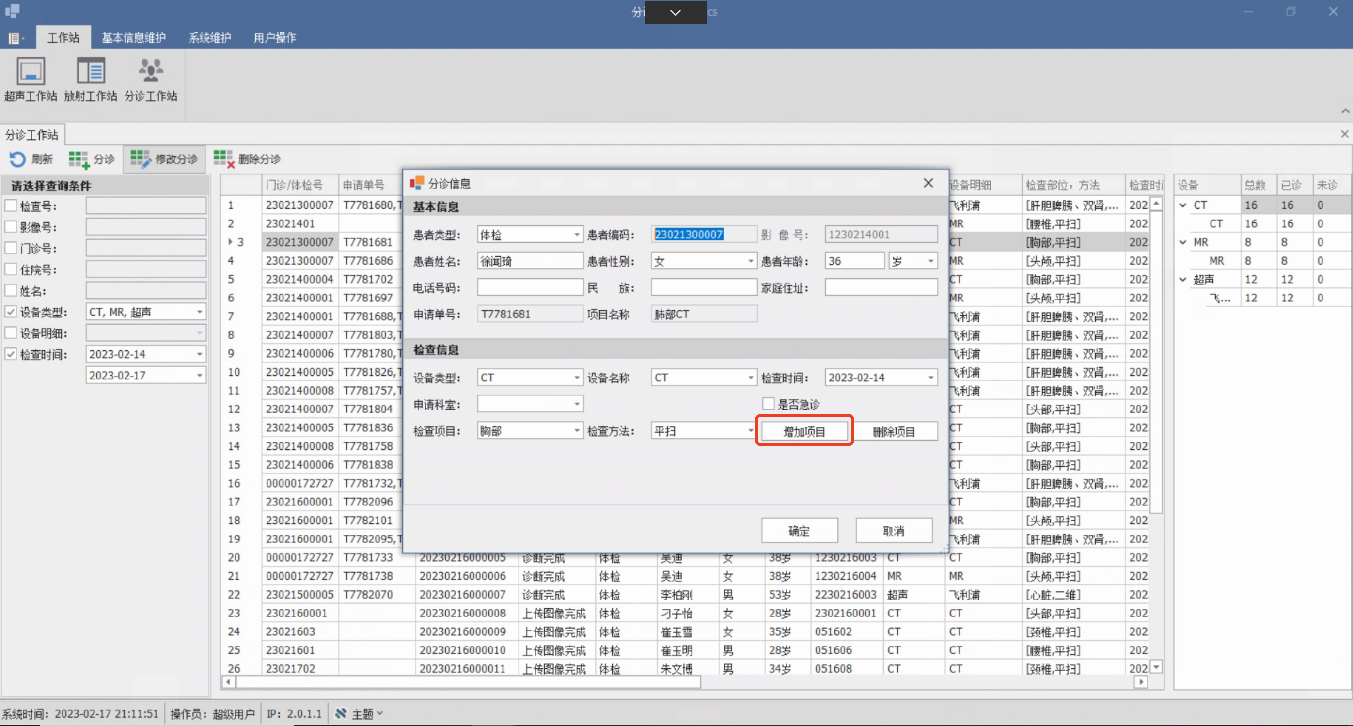
Task: Select table row 22 with 李柏刚
Action: click(x=684, y=595)
